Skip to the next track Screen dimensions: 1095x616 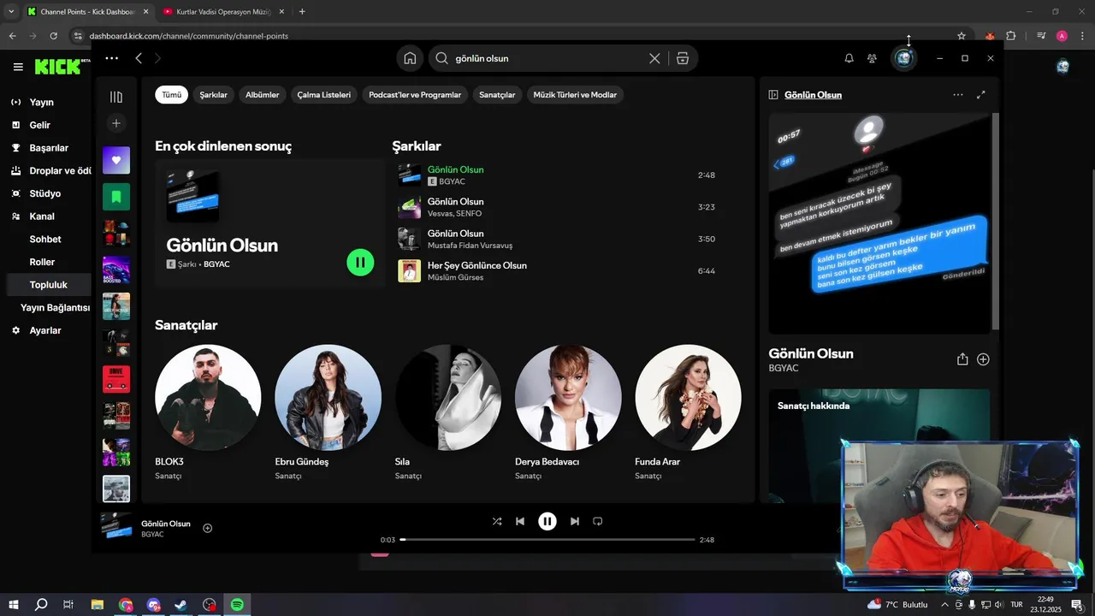(x=575, y=521)
